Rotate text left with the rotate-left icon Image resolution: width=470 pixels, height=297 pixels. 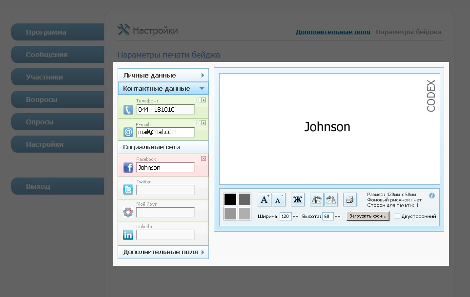(x=317, y=199)
